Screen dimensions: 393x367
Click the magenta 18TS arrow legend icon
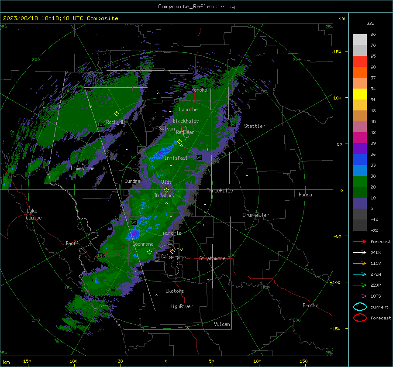[360, 296]
